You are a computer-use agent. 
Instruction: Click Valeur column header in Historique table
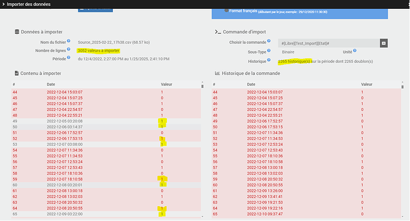click(367, 84)
